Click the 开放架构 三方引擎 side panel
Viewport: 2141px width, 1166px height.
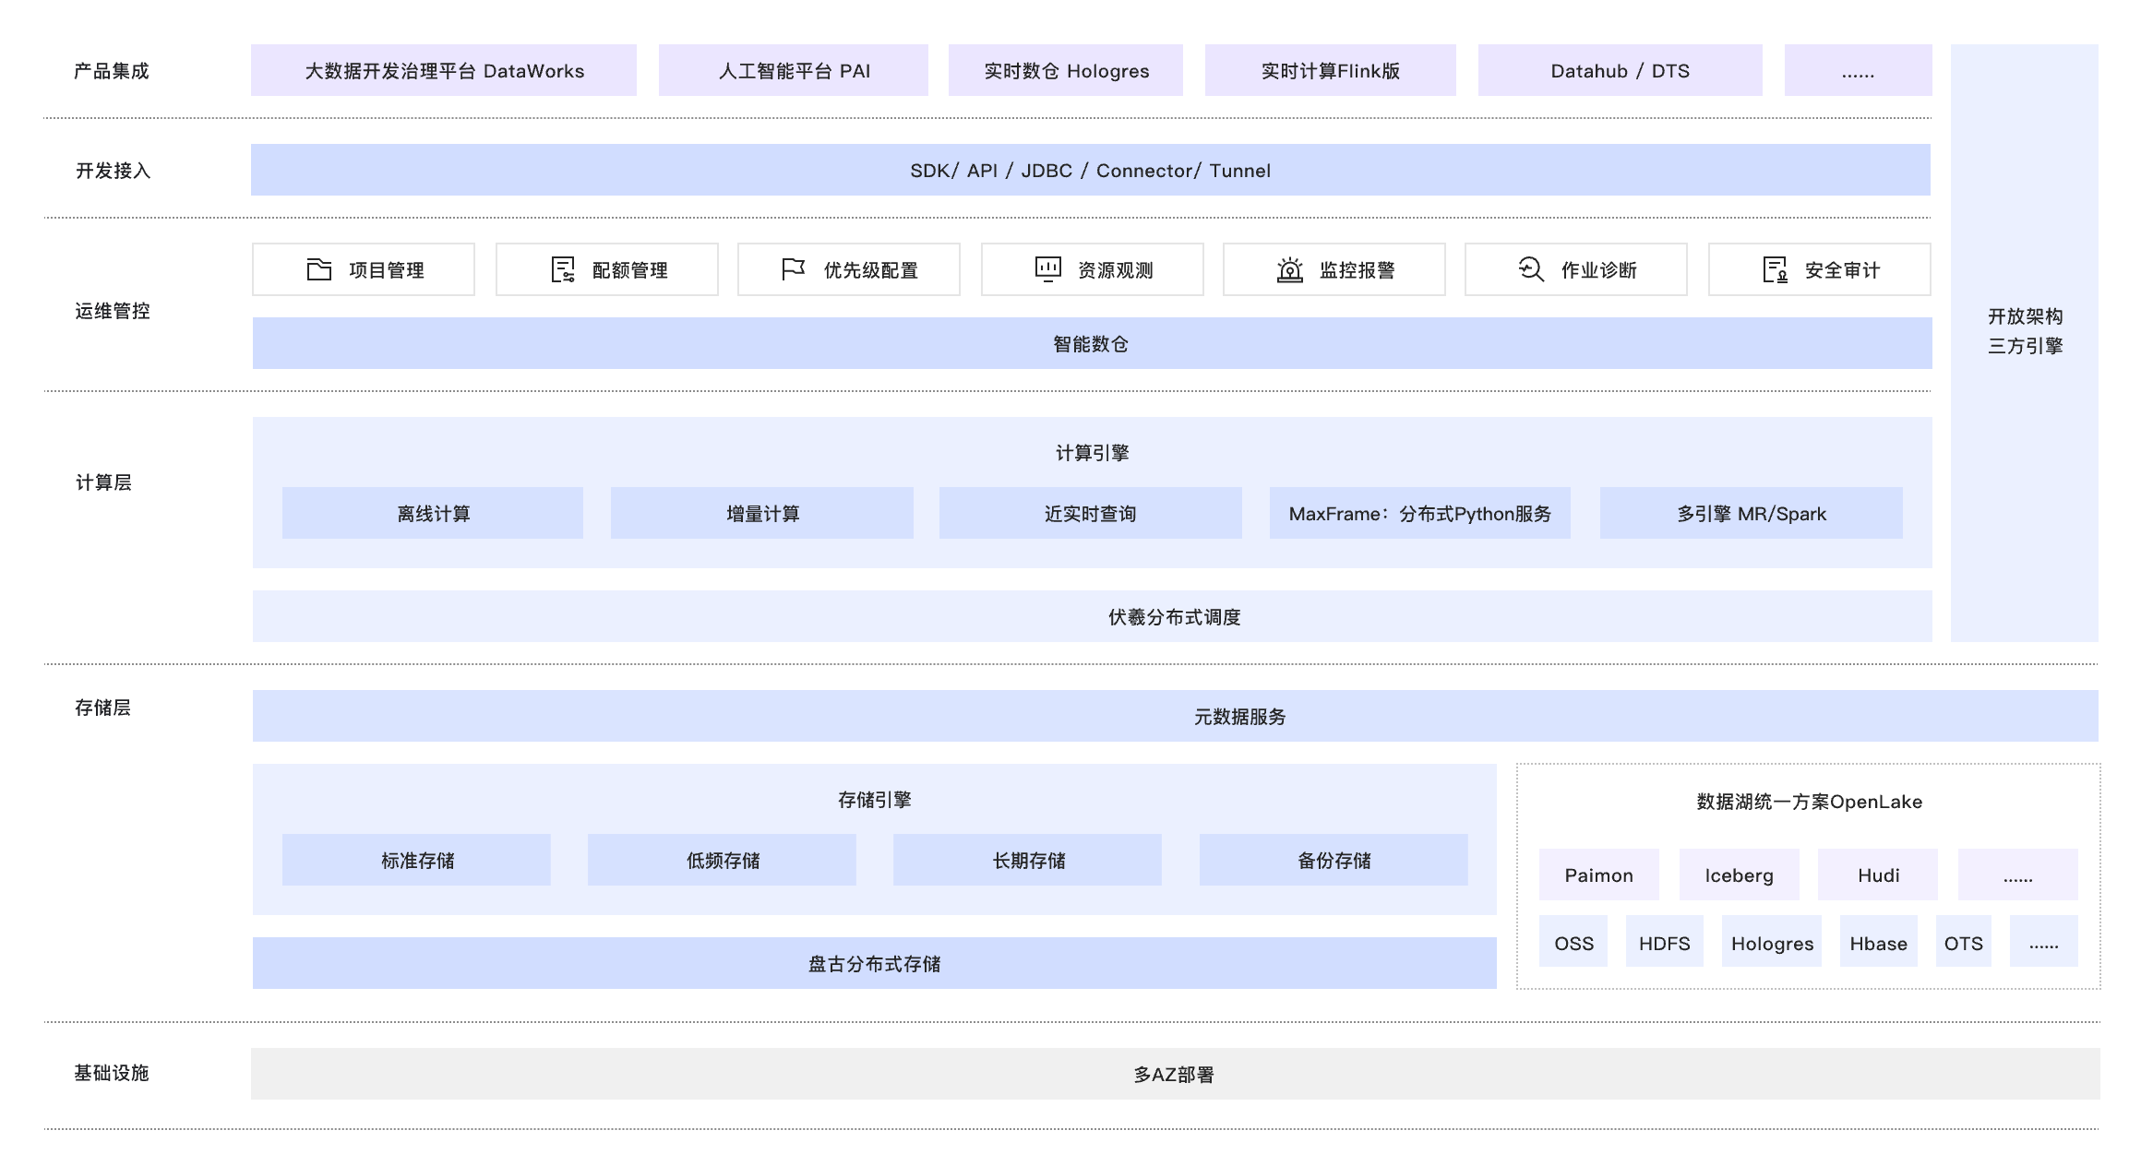(x=2025, y=343)
